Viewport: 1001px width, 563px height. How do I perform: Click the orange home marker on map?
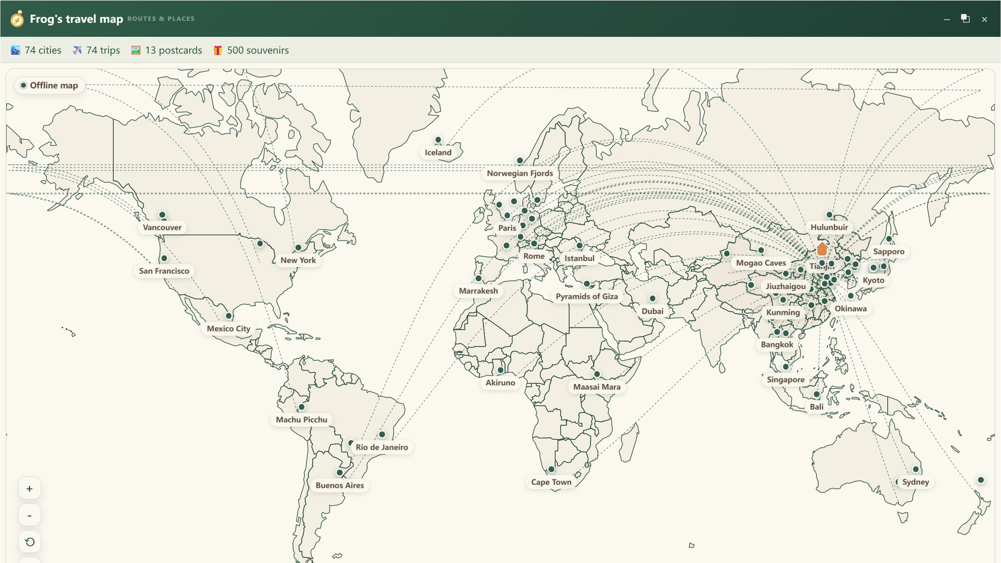pyautogui.click(x=822, y=249)
